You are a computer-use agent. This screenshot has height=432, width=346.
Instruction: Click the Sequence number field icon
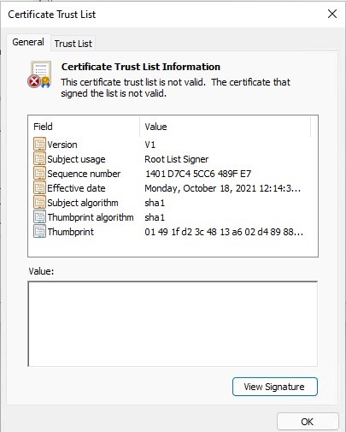click(x=39, y=173)
